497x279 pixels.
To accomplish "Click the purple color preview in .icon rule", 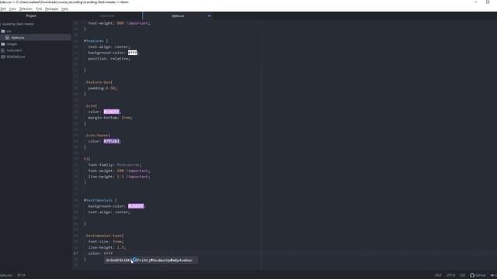I will (112, 112).
